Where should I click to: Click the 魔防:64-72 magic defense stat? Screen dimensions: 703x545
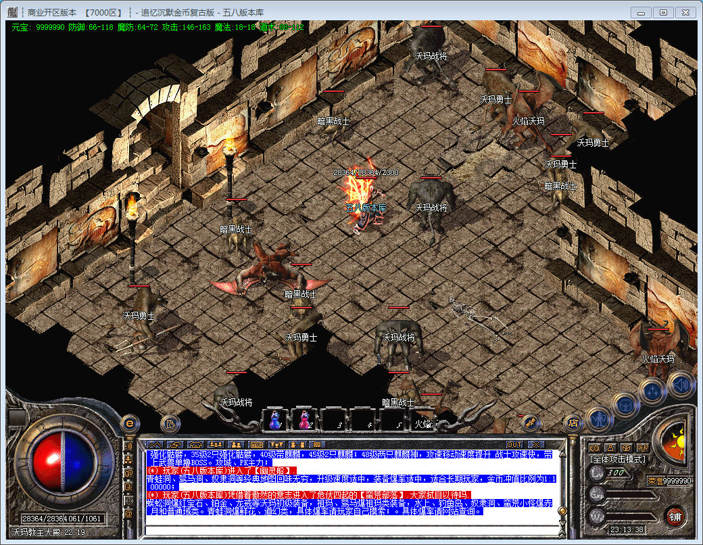click(x=138, y=27)
